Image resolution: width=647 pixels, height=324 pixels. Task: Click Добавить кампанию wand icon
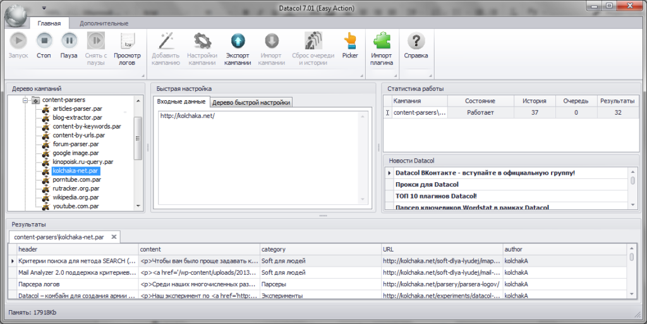(166, 49)
